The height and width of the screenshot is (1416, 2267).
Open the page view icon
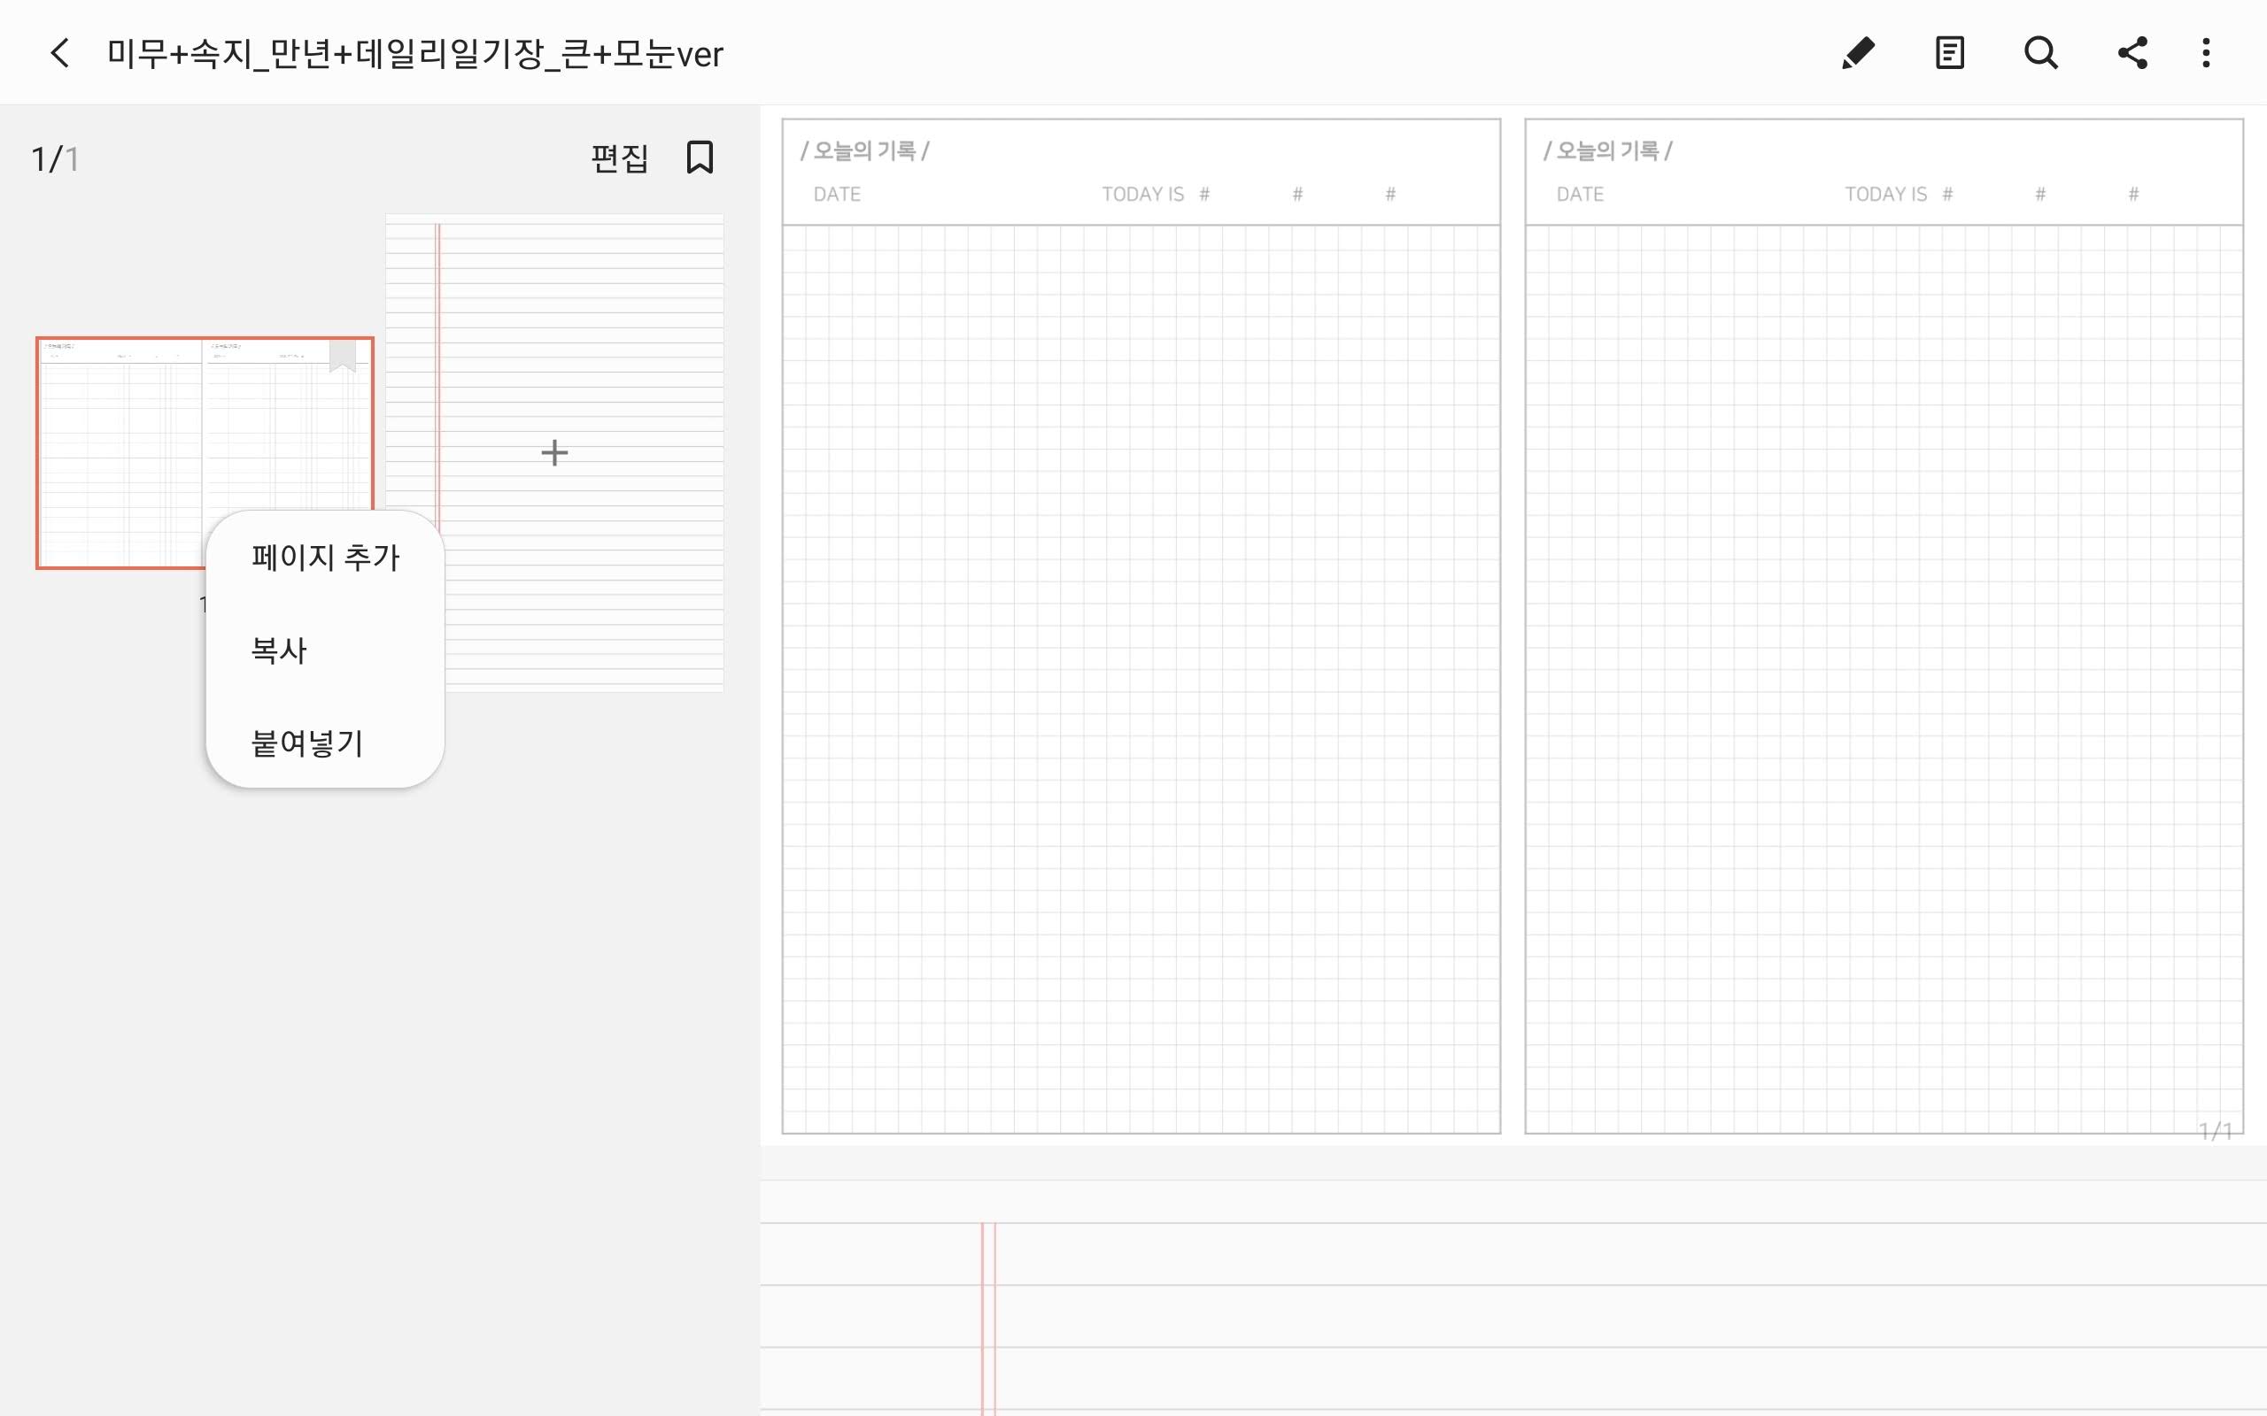(1949, 53)
